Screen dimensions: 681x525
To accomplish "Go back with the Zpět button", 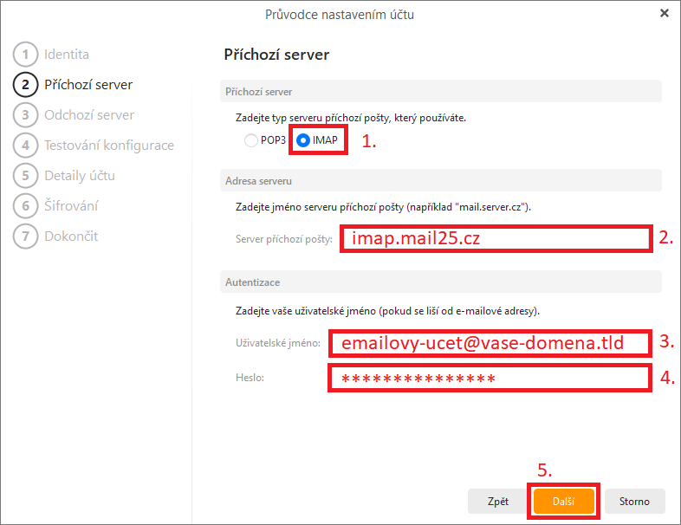I will point(497,501).
